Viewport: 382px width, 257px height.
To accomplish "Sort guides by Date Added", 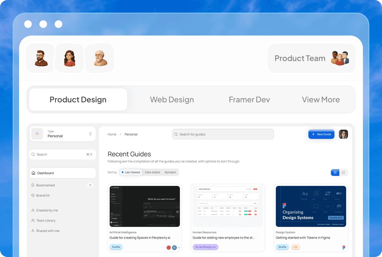I will pos(153,172).
